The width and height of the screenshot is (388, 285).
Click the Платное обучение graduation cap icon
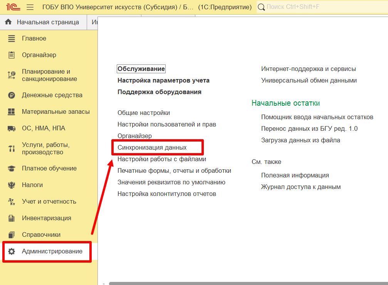click(x=12, y=169)
